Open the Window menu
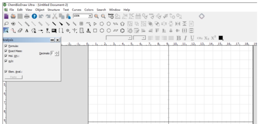 [x=115, y=10]
